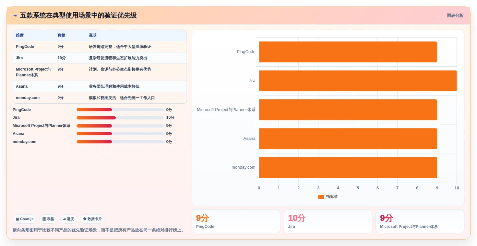Viewport: 477px width, 246px height.
Task: Open the Microsoft Project与Planner体系 9分 card
Action: click(420, 221)
